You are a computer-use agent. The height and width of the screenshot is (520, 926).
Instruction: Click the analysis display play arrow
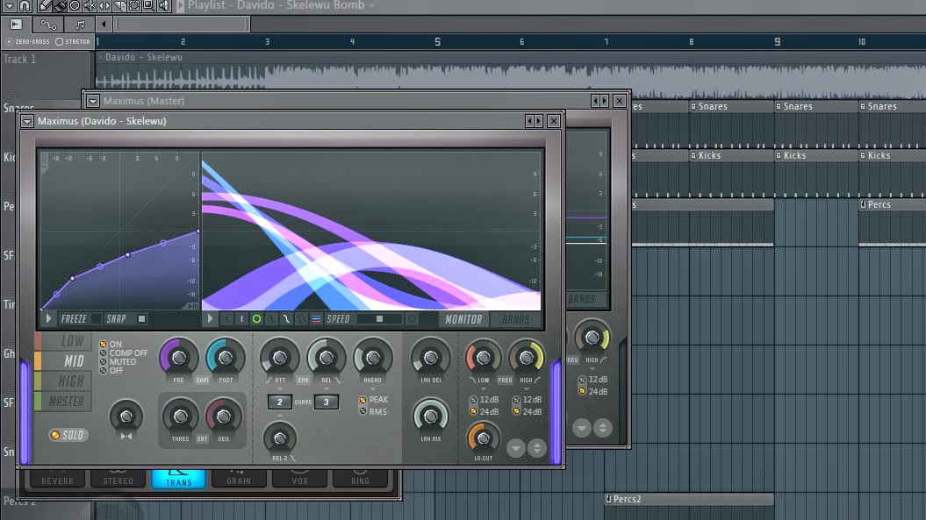(211, 318)
